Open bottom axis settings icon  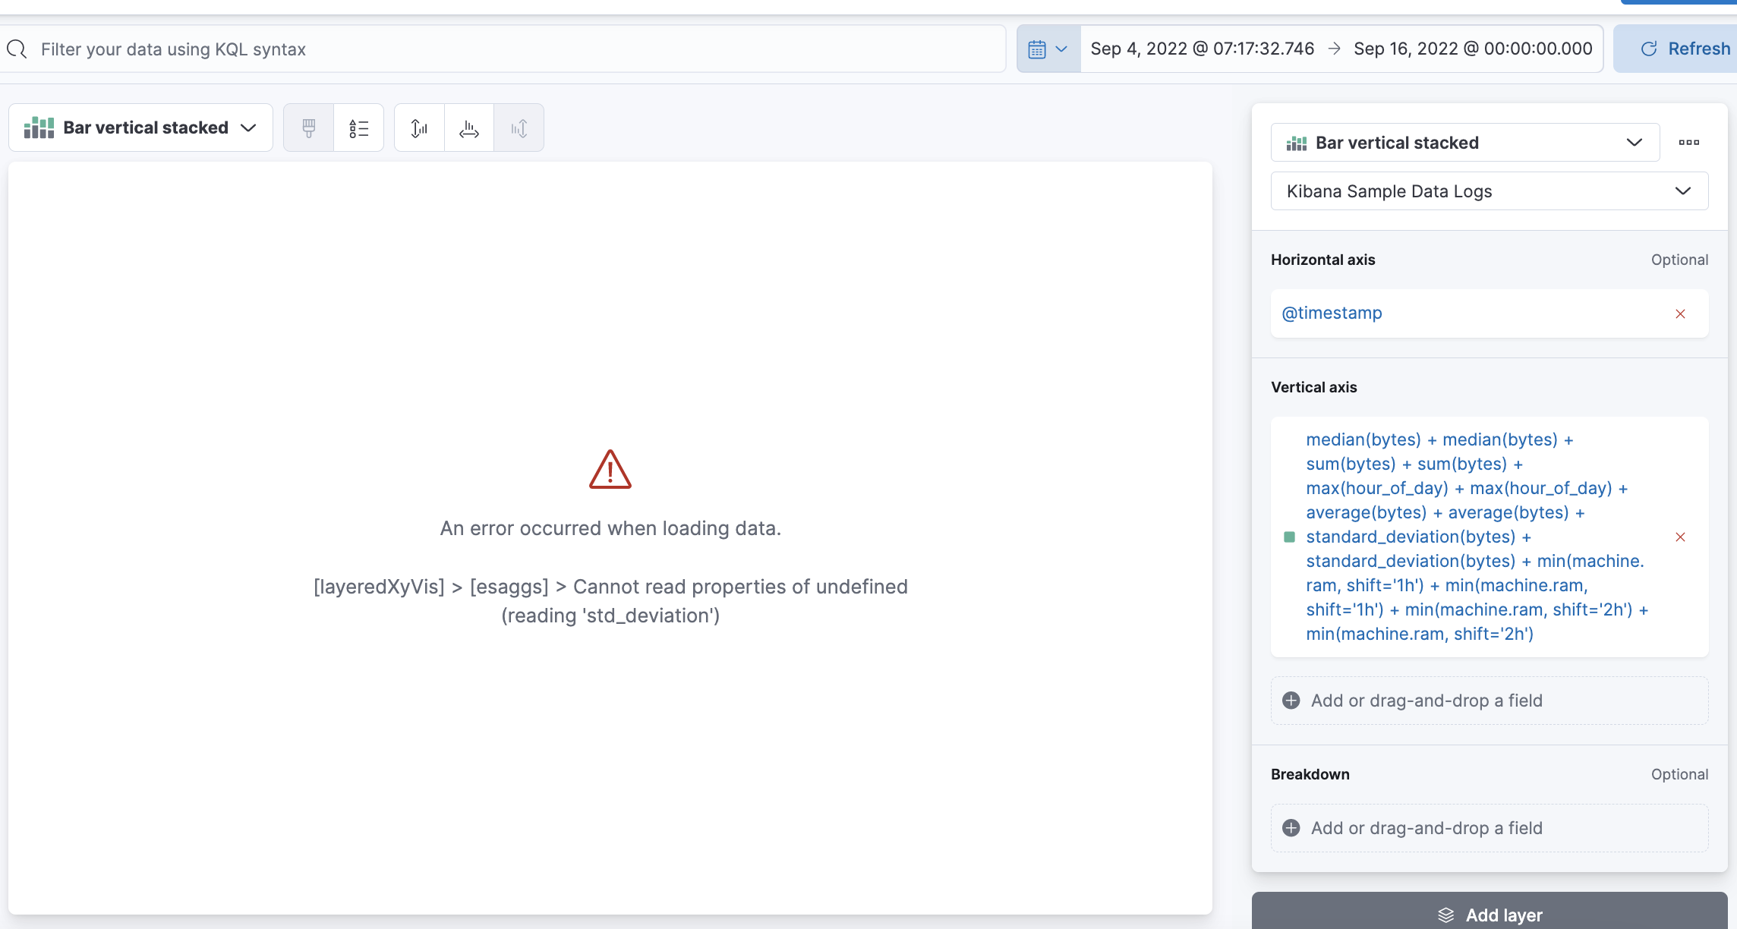469,128
